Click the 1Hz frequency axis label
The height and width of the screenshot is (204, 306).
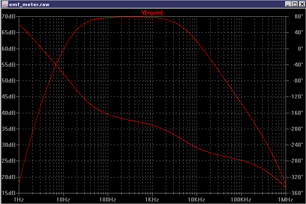point(19,200)
